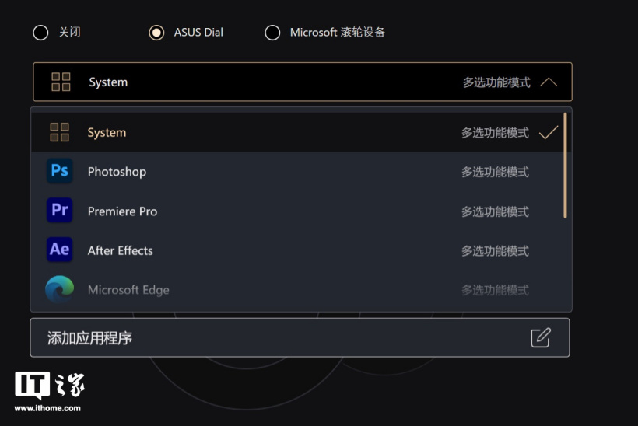
Task: Choose the Microsoft 滚轮设备 radio option
Action: (272, 33)
